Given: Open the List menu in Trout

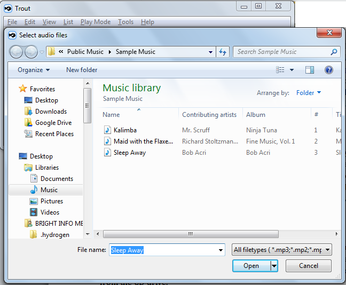Looking at the screenshot, I should point(68,22).
